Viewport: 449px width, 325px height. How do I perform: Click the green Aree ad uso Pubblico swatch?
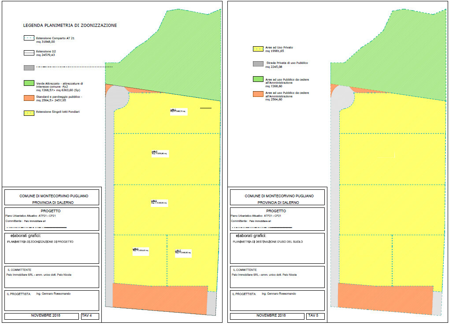258,79
